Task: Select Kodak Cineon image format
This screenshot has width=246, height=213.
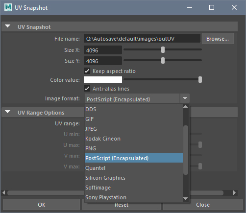Action: (x=134, y=139)
